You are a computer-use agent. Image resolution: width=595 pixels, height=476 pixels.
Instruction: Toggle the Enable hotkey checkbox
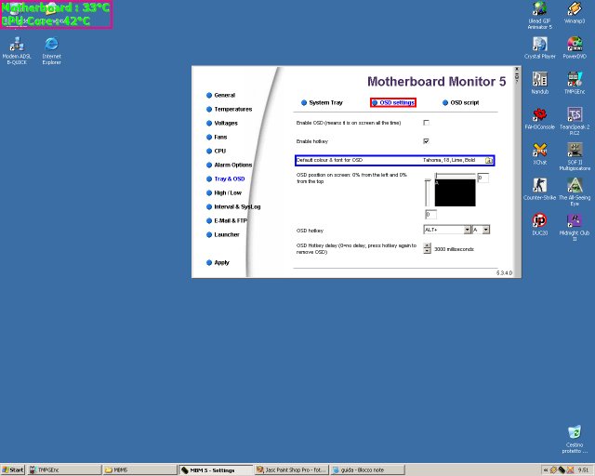(426, 140)
